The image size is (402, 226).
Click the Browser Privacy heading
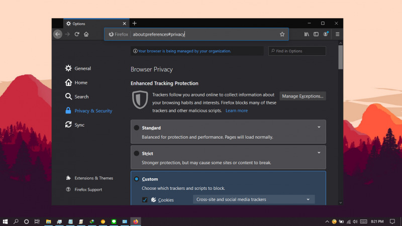[x=152, y=69]
